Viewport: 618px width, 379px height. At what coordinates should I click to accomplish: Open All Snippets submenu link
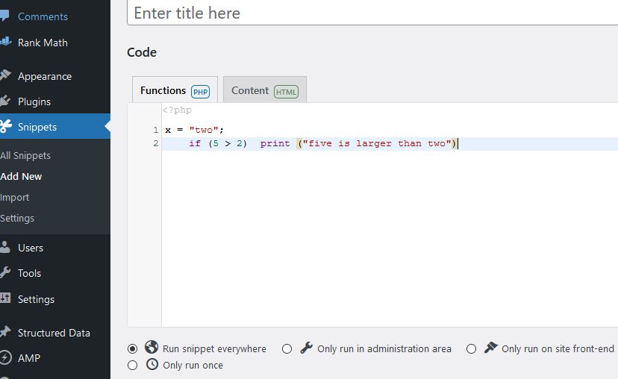click(x=25, y=156)
